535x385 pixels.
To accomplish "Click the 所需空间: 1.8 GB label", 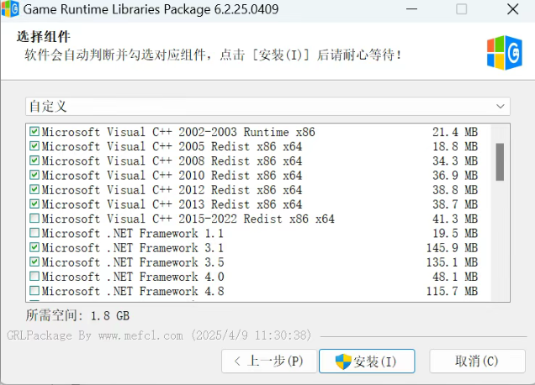I will point(77,315).
